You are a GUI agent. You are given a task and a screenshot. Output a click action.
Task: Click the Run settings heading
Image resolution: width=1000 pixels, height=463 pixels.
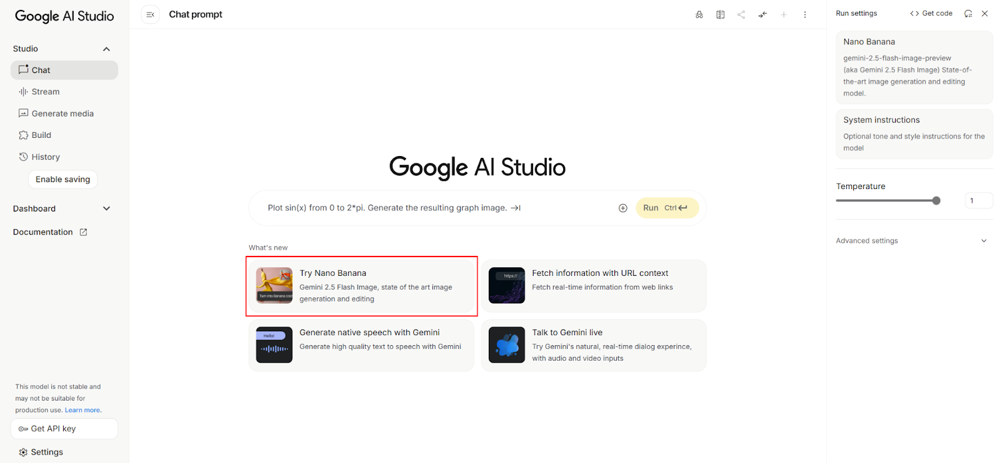coord(856,13)
